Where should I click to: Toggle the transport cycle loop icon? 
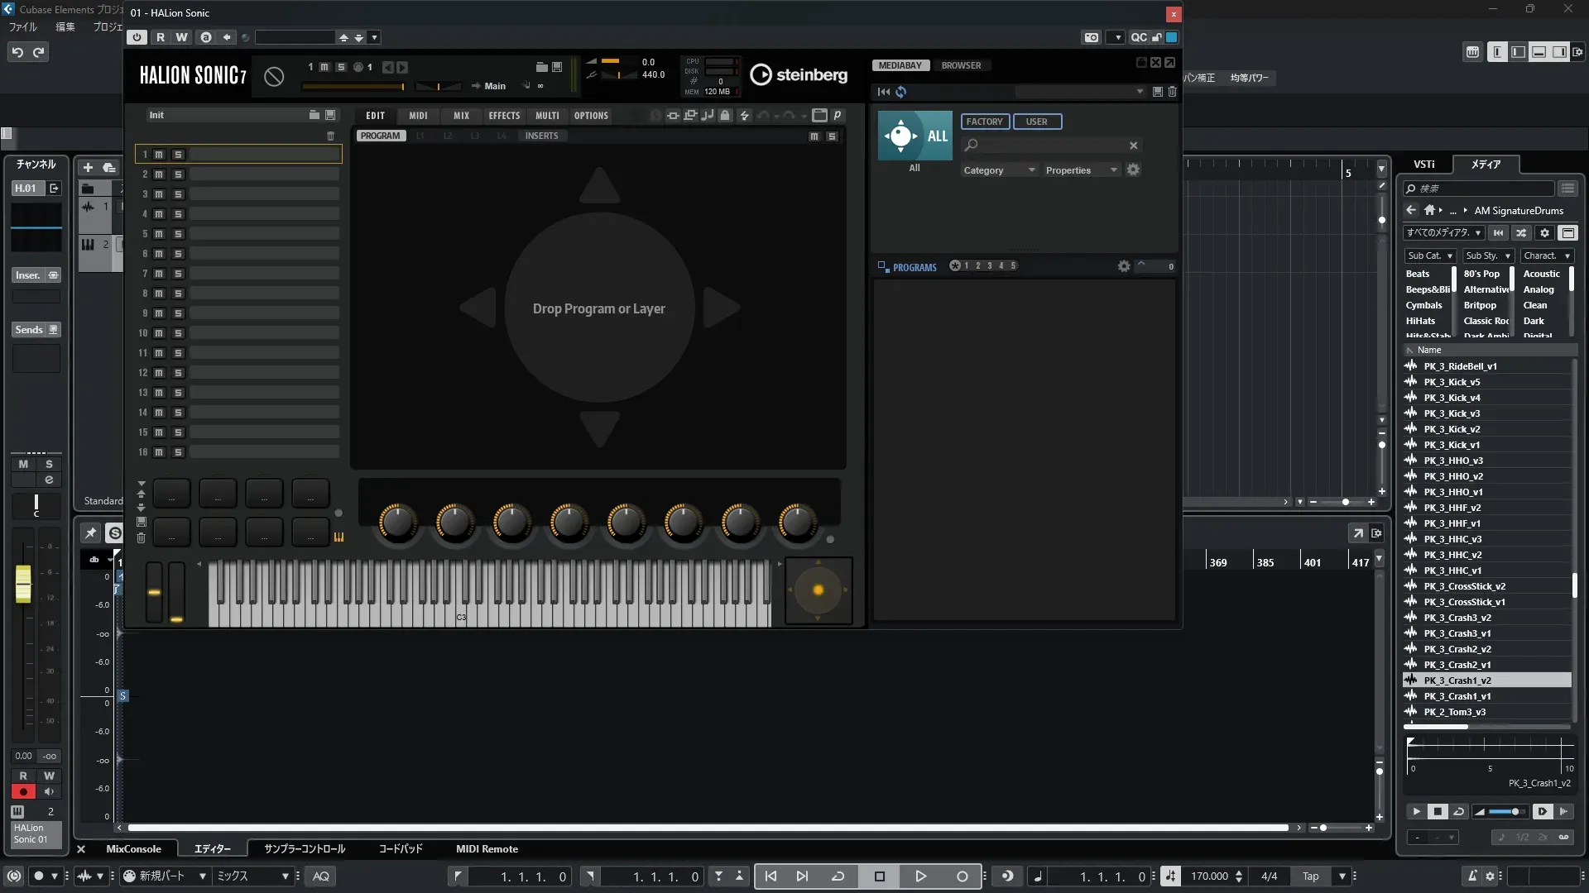click(x=838, y=876)
